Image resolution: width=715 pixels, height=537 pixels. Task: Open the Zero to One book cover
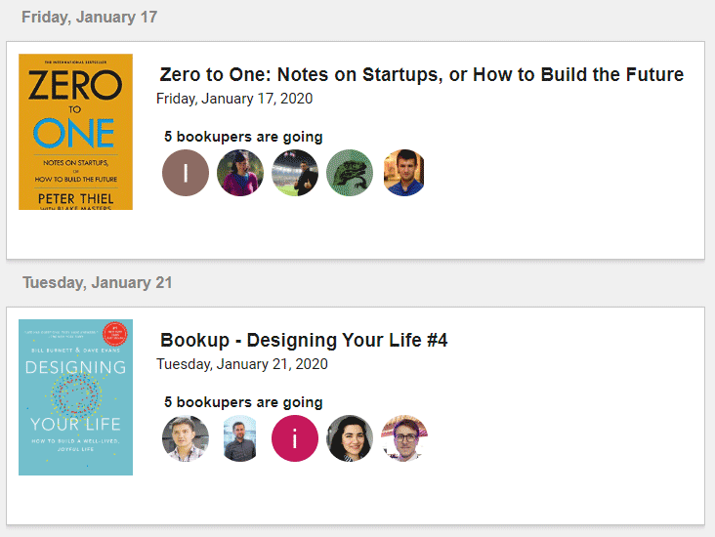(x=75, y=132)
